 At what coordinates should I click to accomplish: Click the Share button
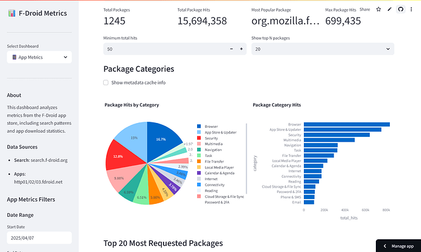[x=365, y=10]
